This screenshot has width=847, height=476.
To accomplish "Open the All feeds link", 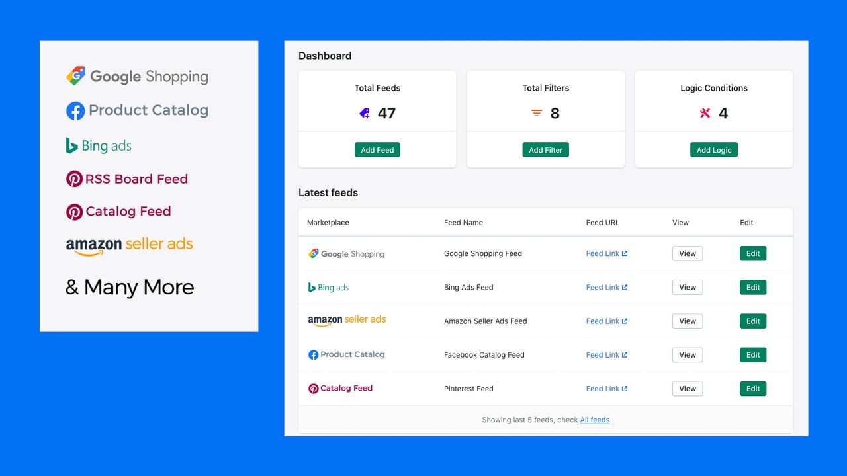I will tap(595, 420).
